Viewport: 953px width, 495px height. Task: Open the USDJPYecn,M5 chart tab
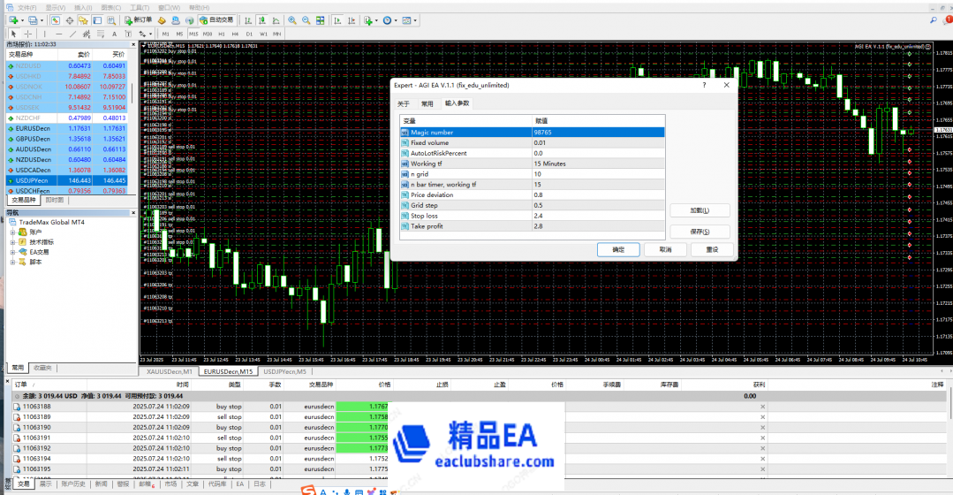(x=284, y=371)
